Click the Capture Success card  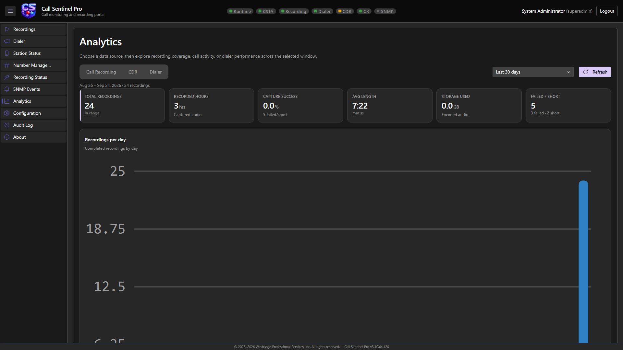tap(300, 105)
